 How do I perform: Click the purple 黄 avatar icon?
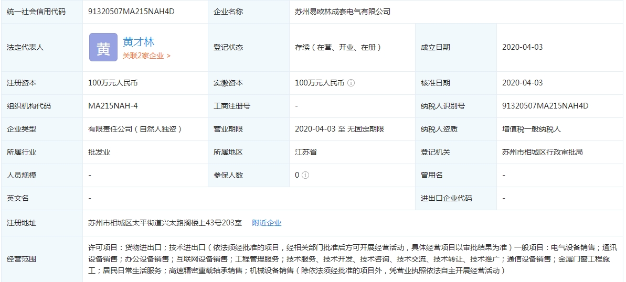[x=103, y=47]
